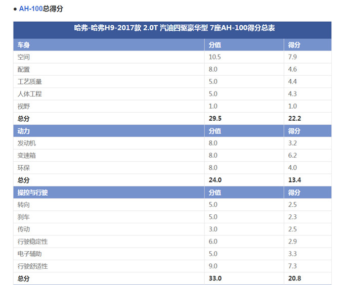Screen dimensions: 344x285
Task: Click the 环保 row label
Action: [x=23, y=168]
